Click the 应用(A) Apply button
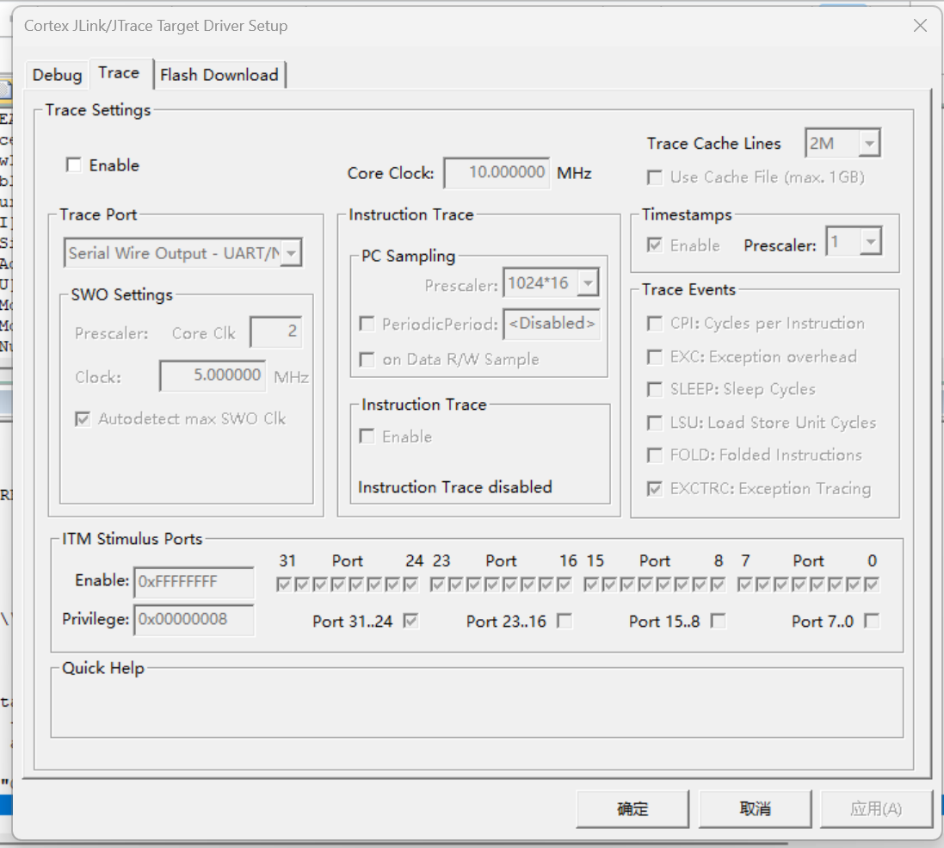 (x=877, y=808)
